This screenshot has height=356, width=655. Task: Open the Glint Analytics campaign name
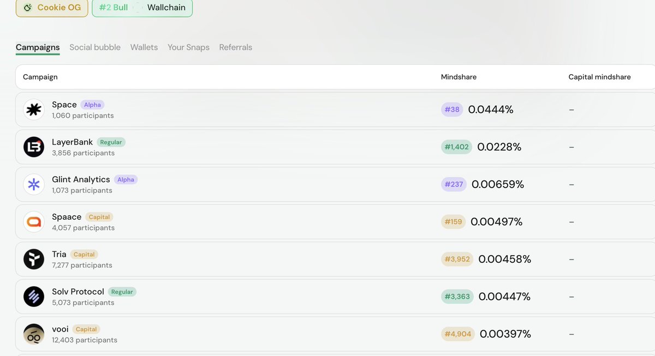[81, 179]
